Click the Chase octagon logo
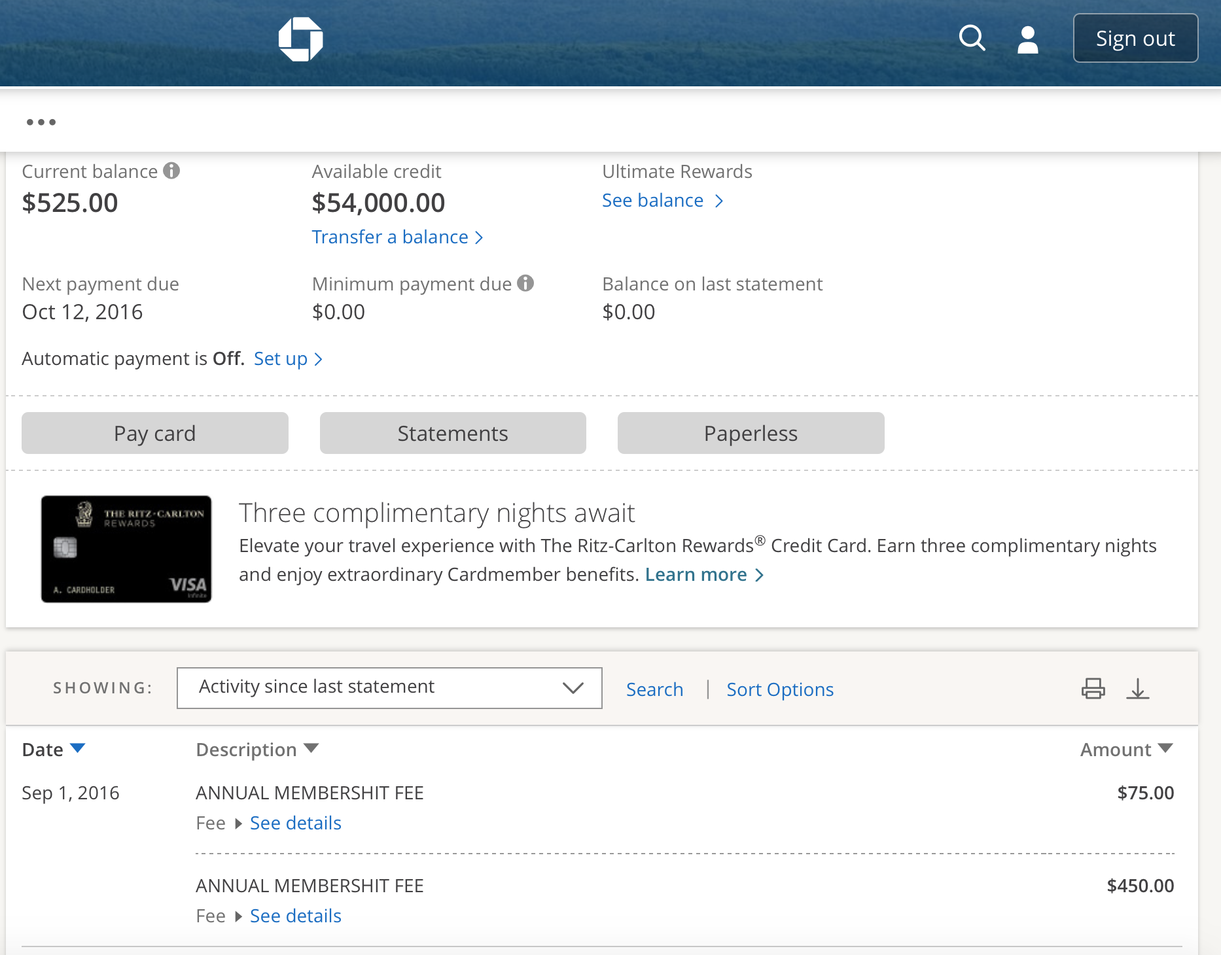The width and height of the screenshot is (1221, 955). point(300,39)
